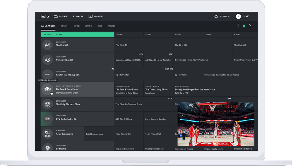292x166 pixels.
Task: Open Penn State at Purdue listing
Action: [x=161, y=119]
